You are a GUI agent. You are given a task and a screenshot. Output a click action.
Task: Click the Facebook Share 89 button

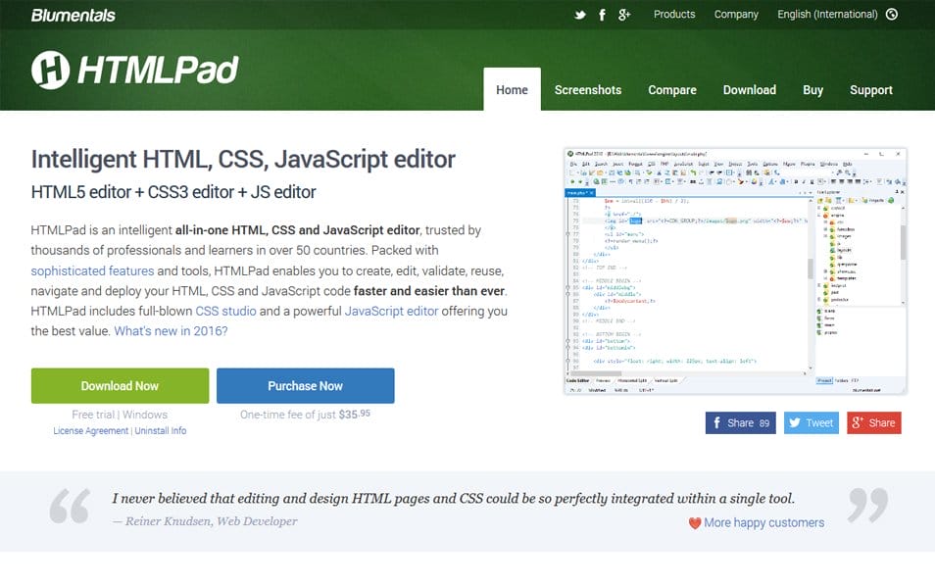point(741,422)
